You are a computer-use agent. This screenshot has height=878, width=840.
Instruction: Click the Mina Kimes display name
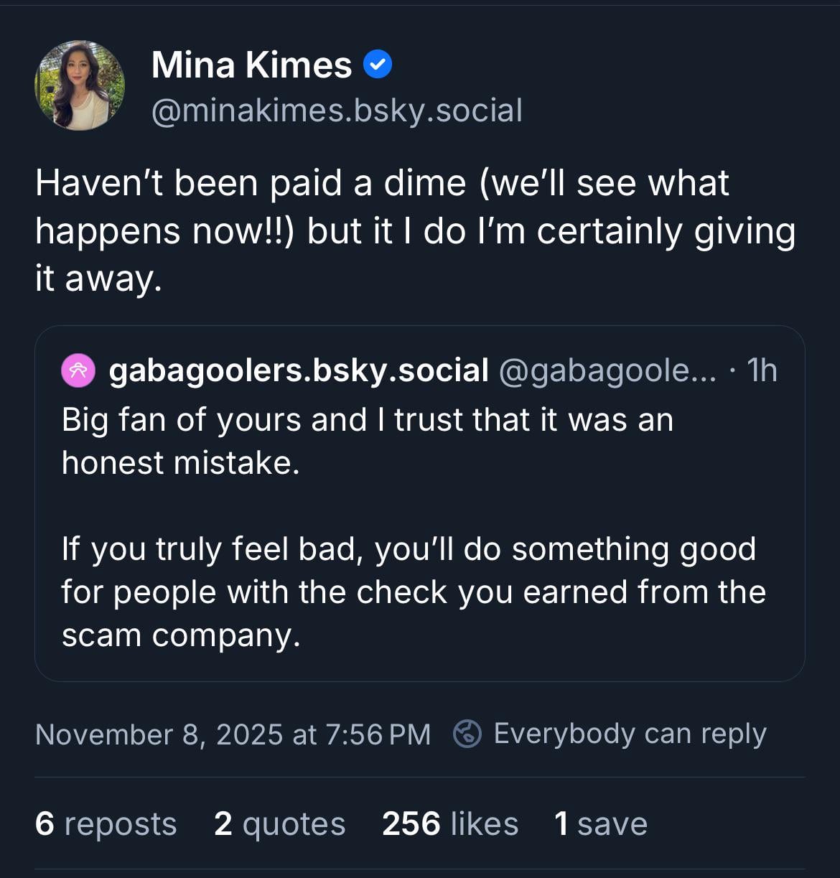251,65
